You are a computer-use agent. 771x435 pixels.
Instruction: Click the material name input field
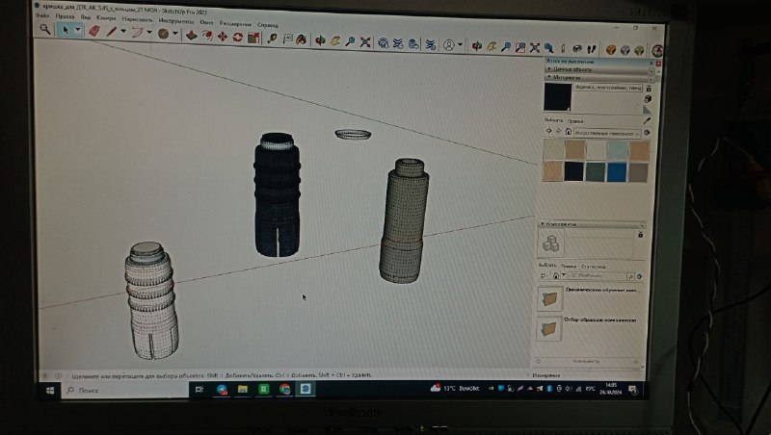608,88
